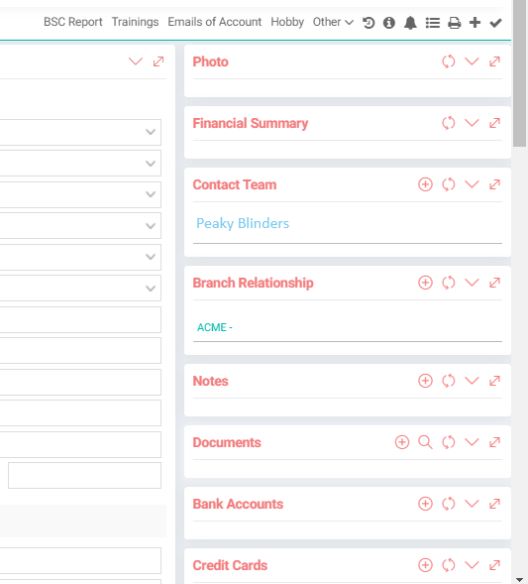Click the printer icon
The width and height of the screenshot is (528, 584).
click(454, 23)
